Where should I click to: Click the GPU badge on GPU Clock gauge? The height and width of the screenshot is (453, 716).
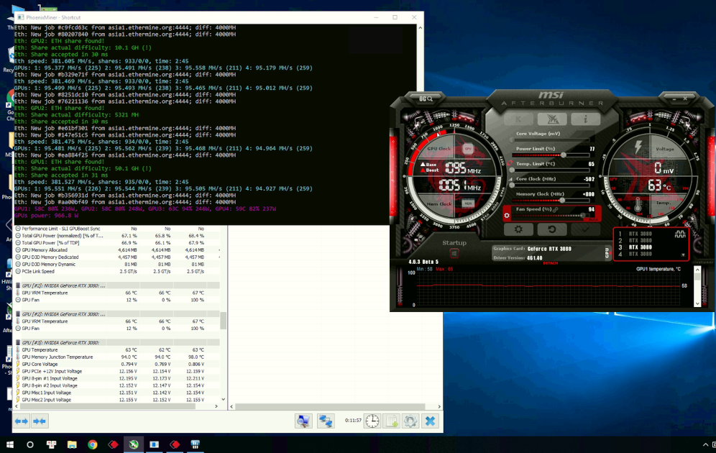pos(467,148)
